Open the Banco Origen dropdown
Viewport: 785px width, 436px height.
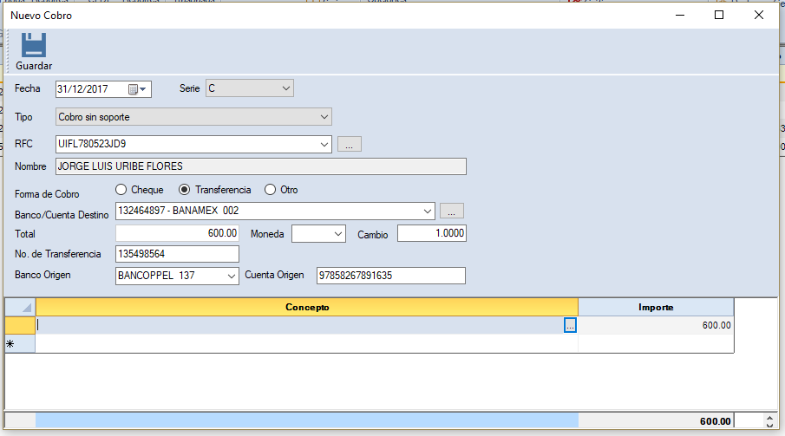point(231,276)
